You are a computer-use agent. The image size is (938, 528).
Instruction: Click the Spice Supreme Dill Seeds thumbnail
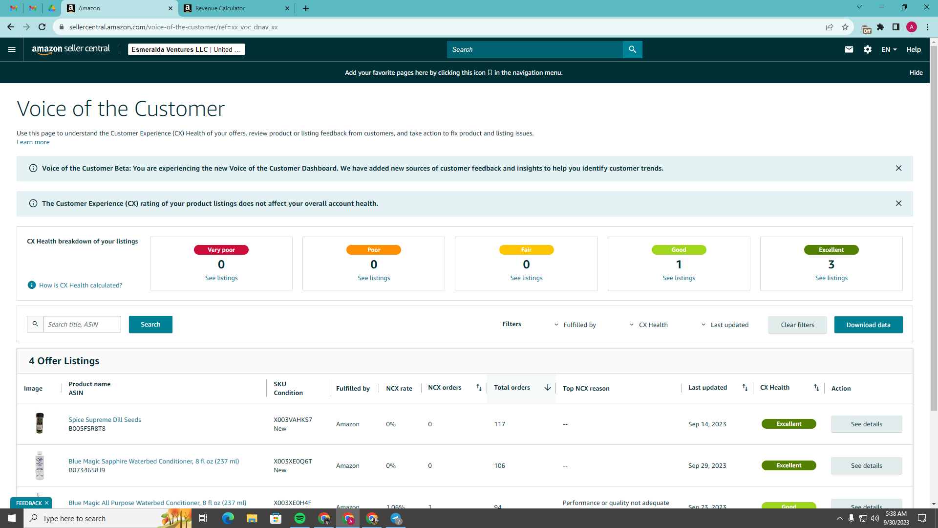click(40, 423)
